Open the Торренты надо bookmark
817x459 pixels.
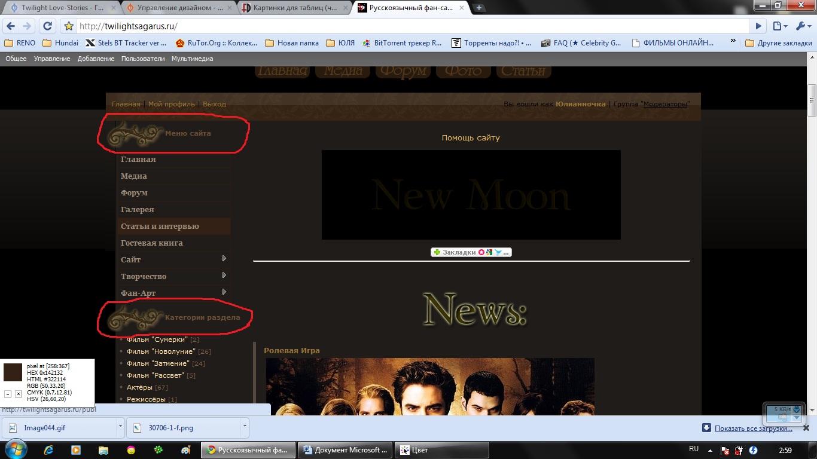pyautogui.click(x=492, y=43)
